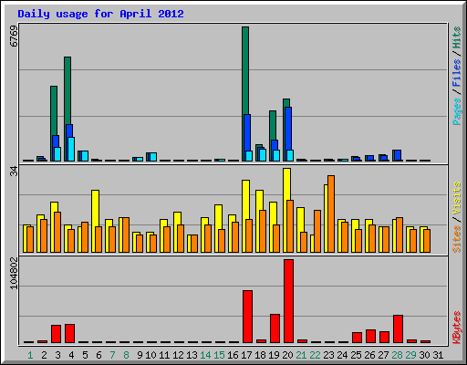The image size is (467, 365).
Task: Click day 7 on the date axis
Action: (x=112, y=355)
